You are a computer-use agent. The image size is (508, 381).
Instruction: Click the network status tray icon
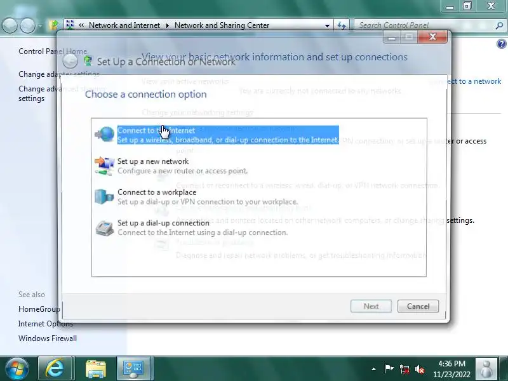coord(404,369)
